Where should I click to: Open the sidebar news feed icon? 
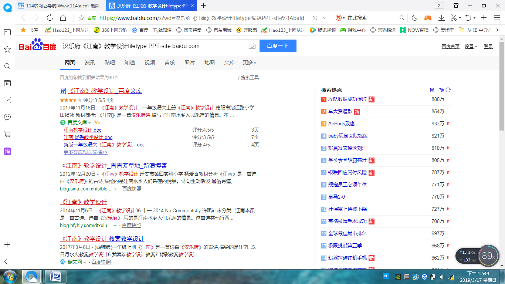tap(7, 32)
